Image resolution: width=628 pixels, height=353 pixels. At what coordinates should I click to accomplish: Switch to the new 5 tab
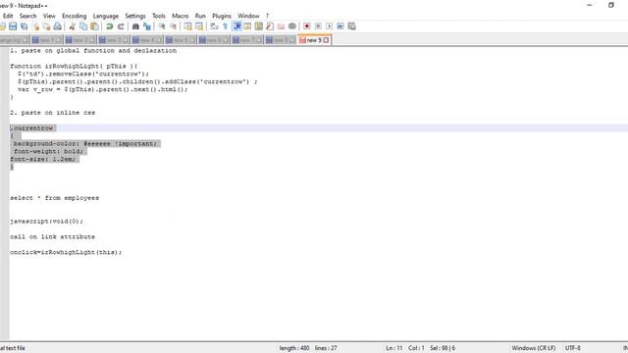[x=181, y=40]
